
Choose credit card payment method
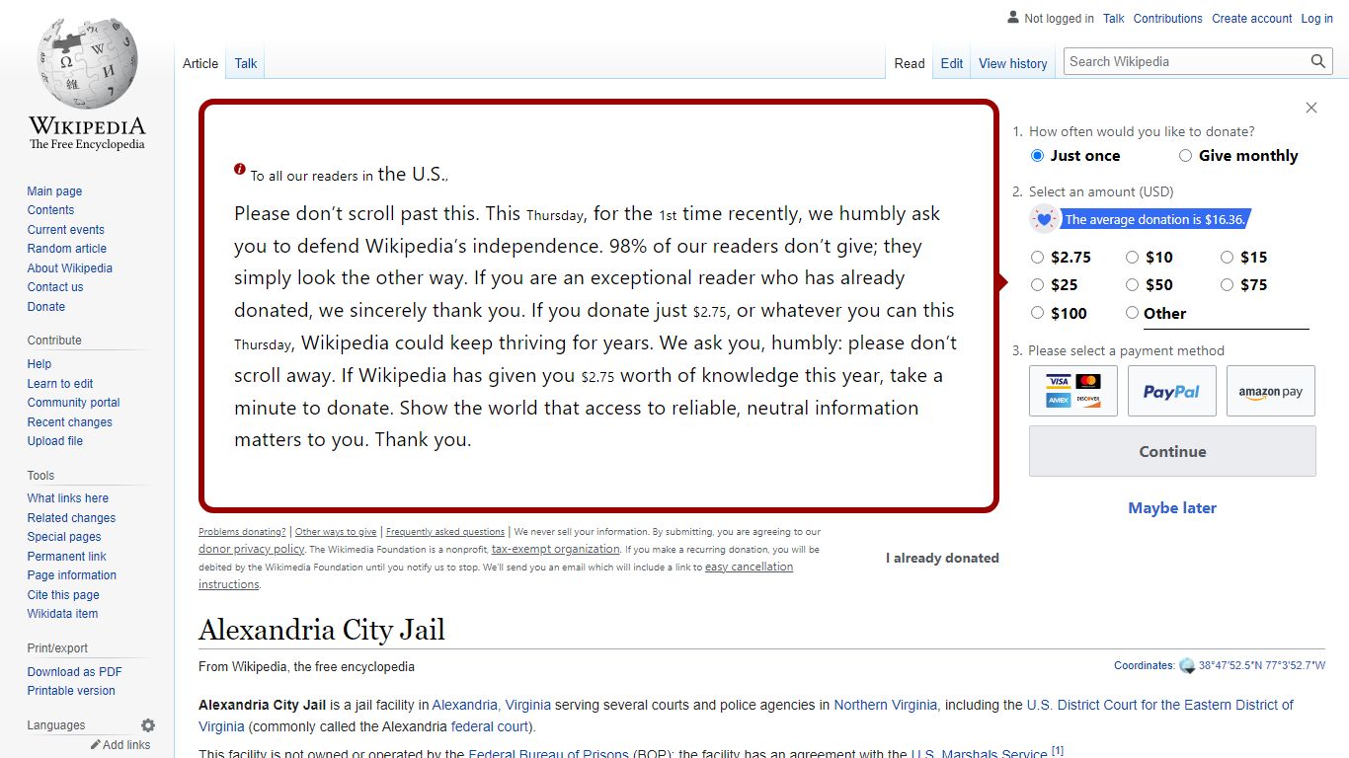pos(1073,391)
